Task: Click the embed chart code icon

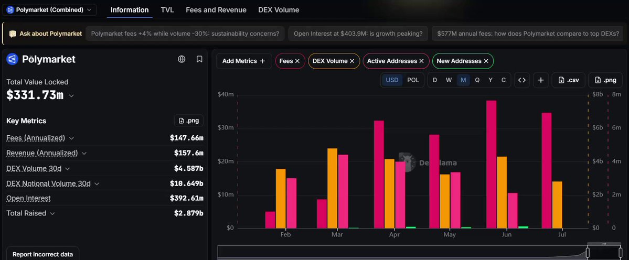Action: click(521, 80)
